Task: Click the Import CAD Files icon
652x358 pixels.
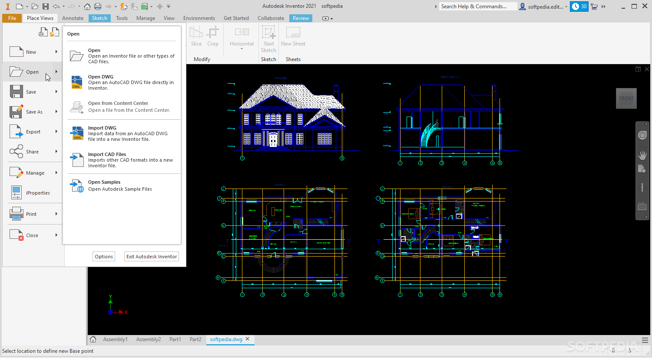Action: click(x=77, y=159)
